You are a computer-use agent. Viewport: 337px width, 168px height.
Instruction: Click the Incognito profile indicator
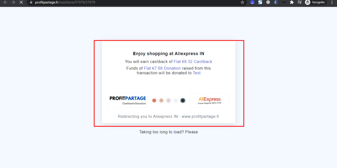(316, 2)
